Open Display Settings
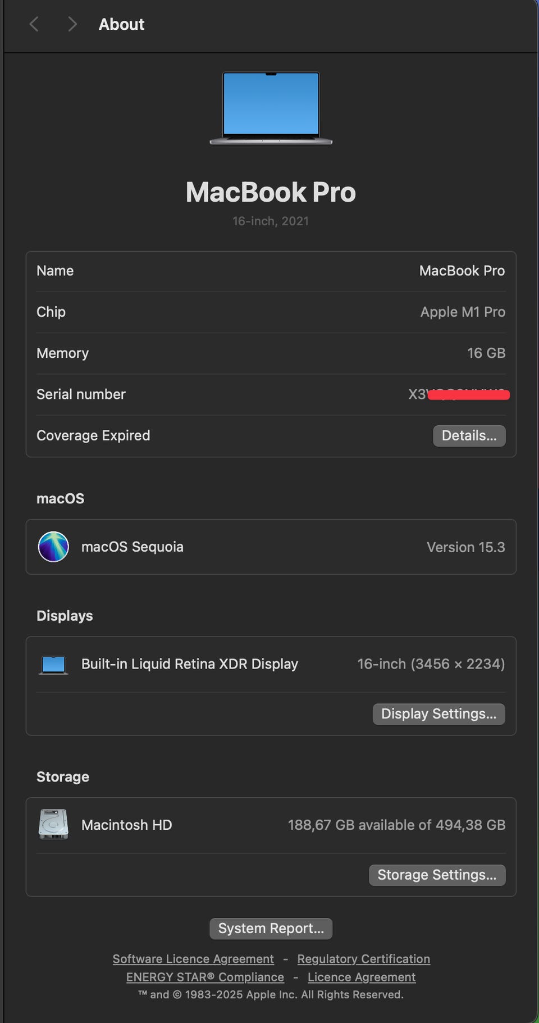539x1023 pixels. click(x=438, y=714)
